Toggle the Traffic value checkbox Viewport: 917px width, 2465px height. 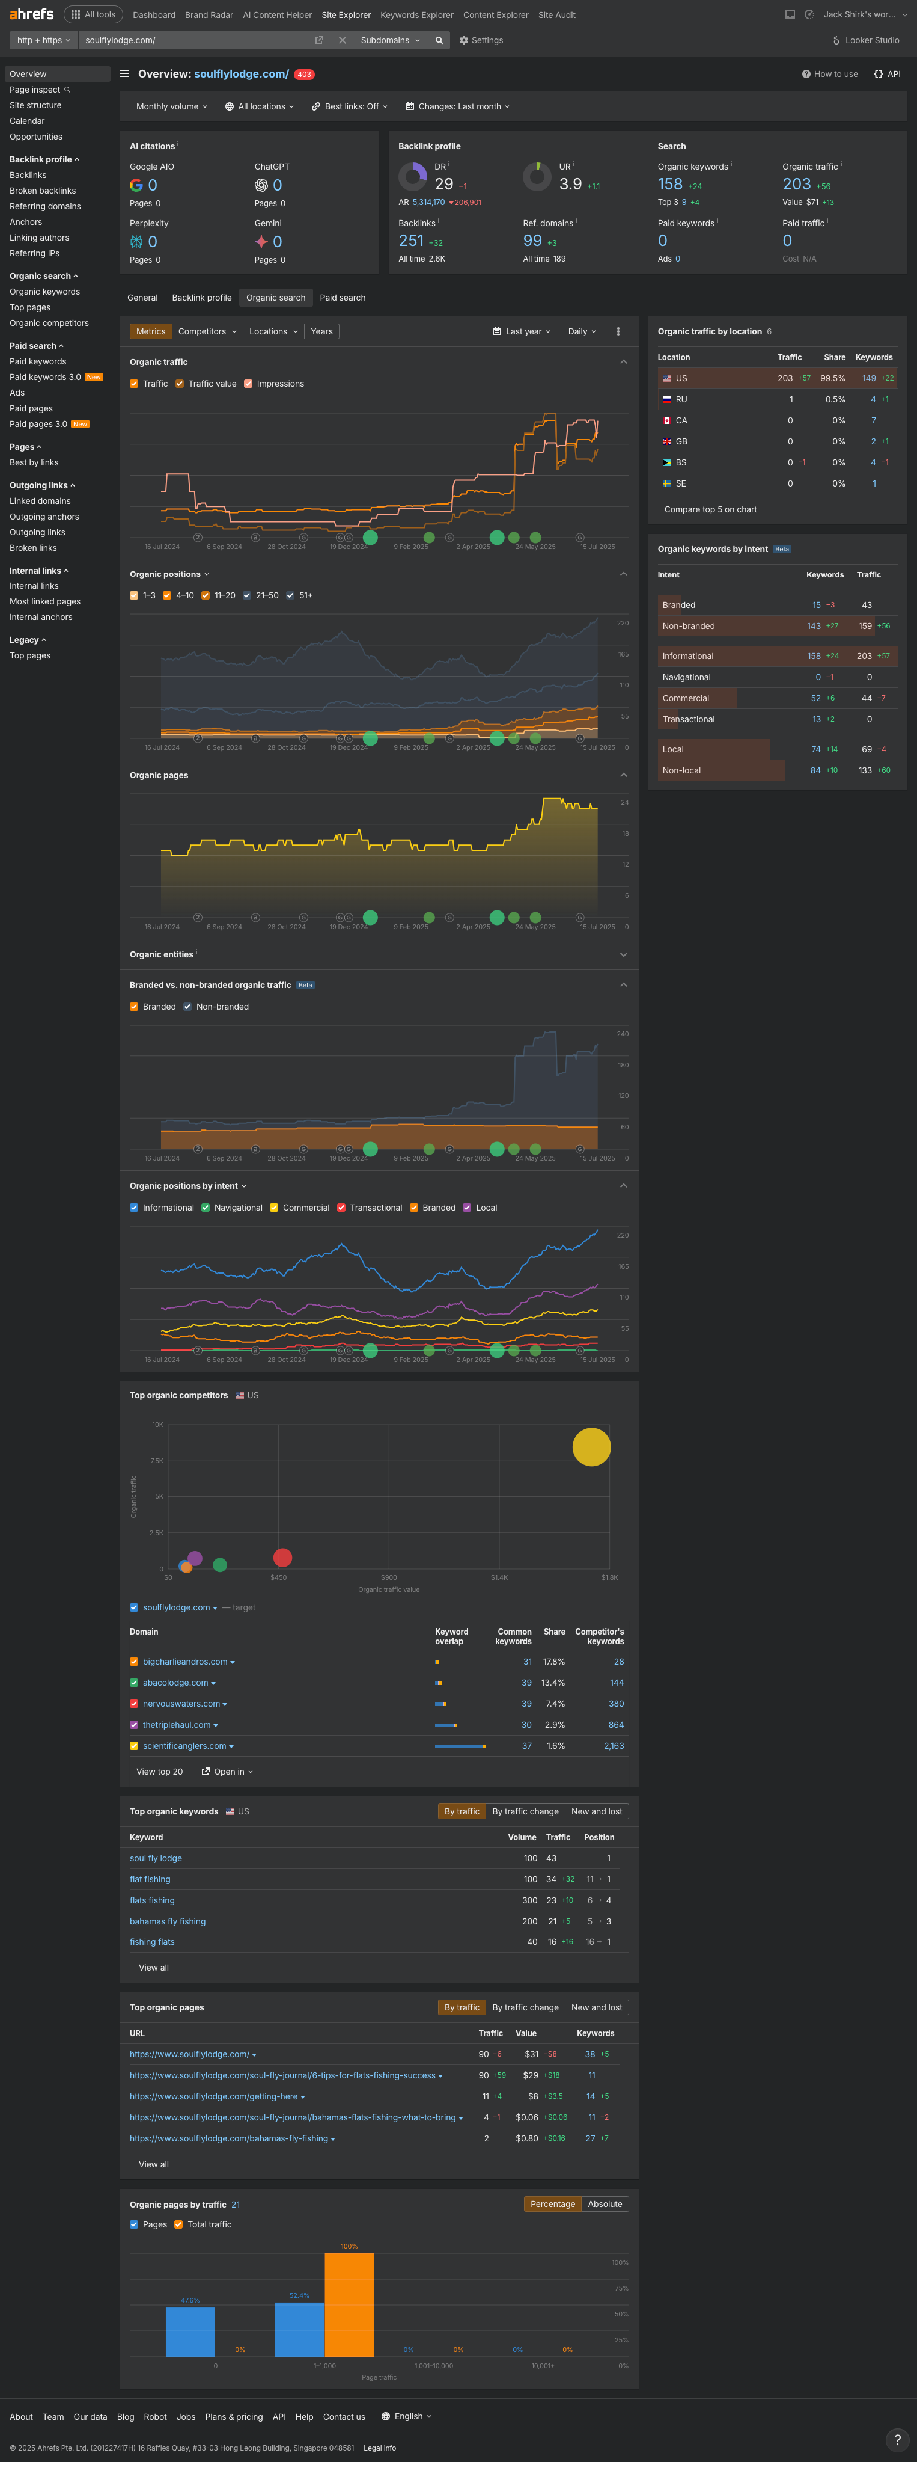(179, 384)
